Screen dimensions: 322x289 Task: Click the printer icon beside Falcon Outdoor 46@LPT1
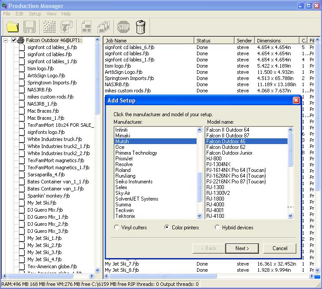pyautogui.click(x=21, y=40)
